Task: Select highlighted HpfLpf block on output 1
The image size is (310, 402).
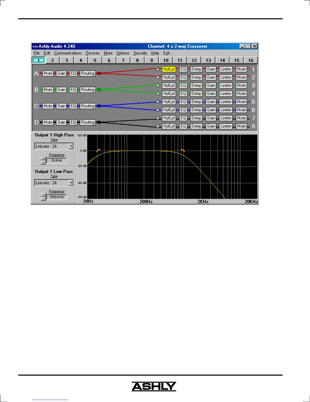Action: point(169,69)
